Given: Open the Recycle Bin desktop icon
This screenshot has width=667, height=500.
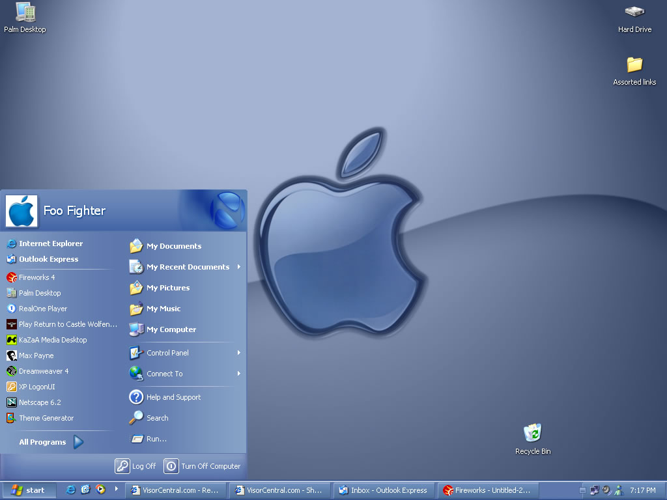Looking at the screenshot, I should coord(533,434).
